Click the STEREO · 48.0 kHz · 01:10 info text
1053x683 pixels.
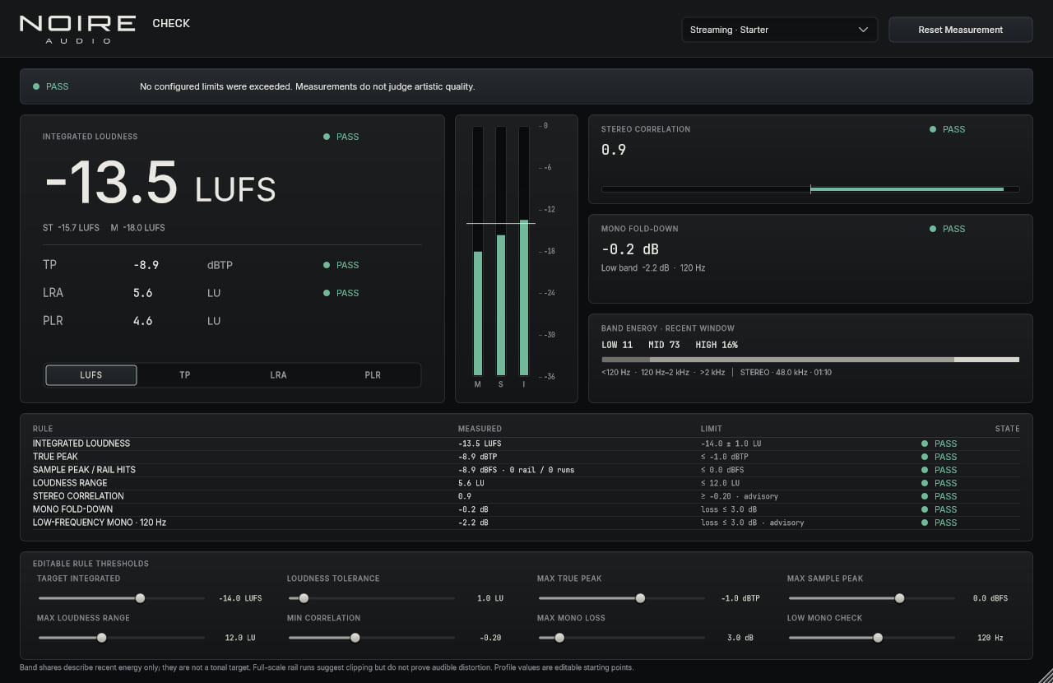click(x=786, y=373)
